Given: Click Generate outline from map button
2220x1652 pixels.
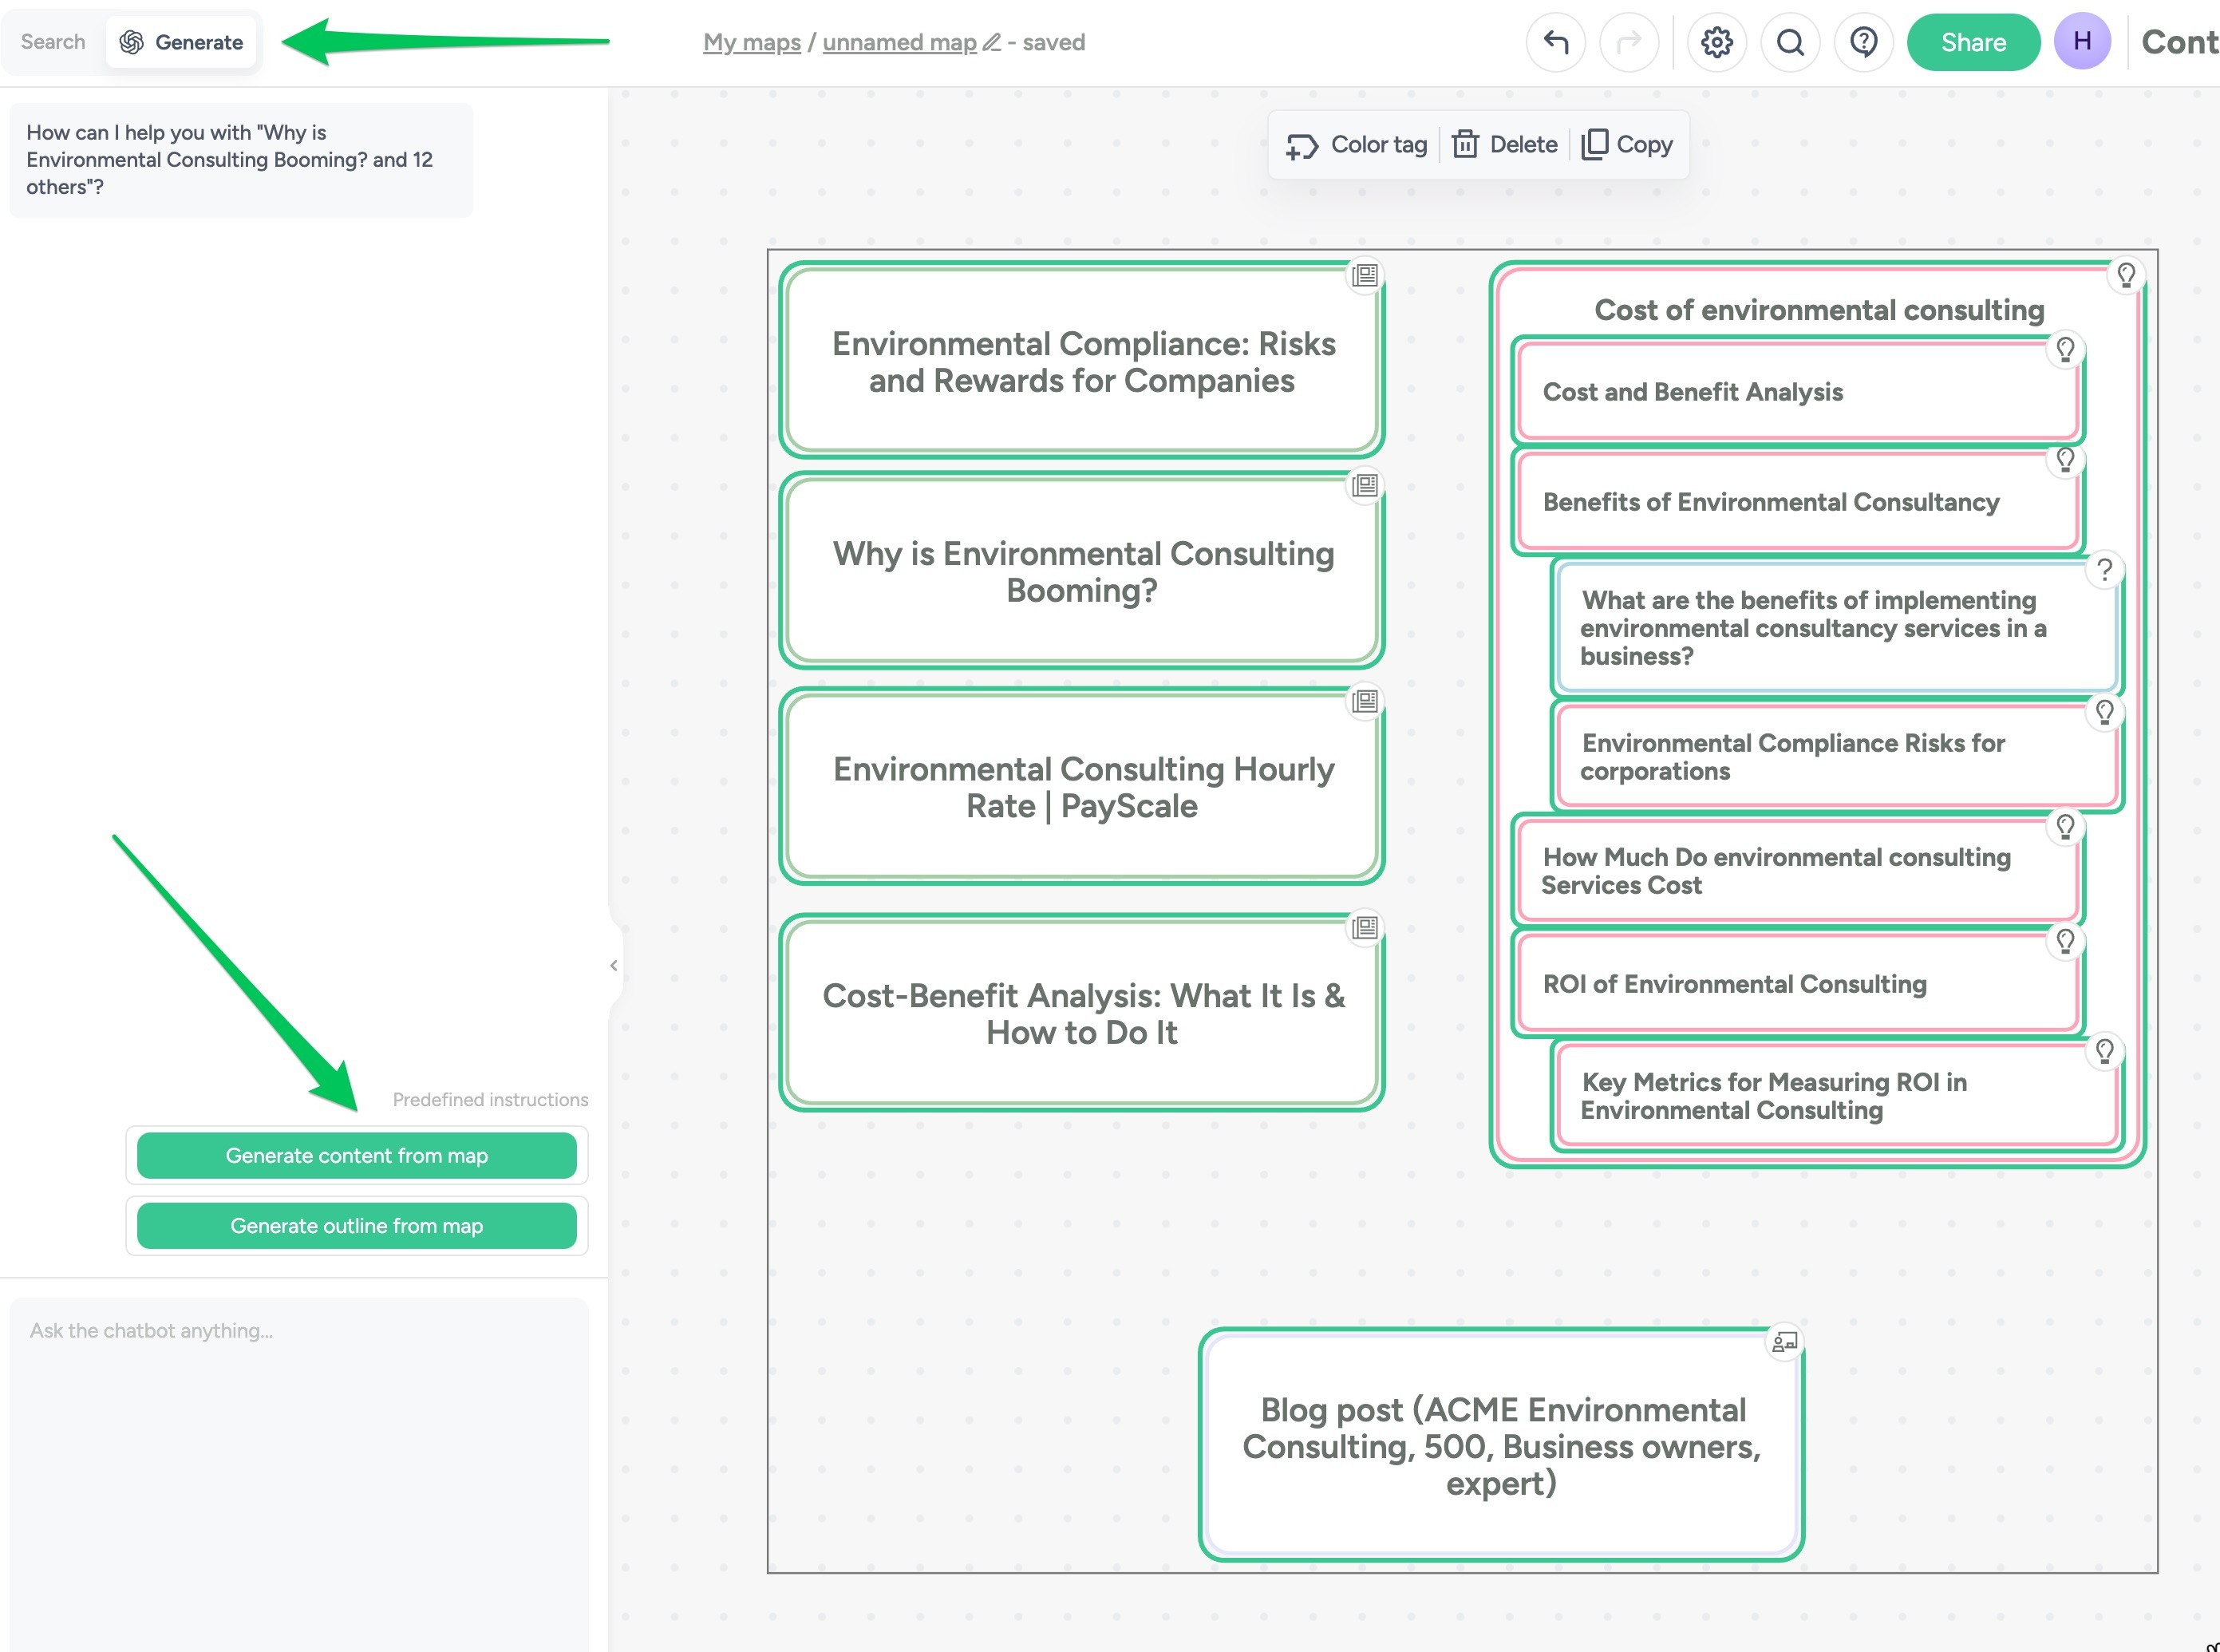Looking at the screenshot, I should pyautogui.click(x=357, y=1225).
